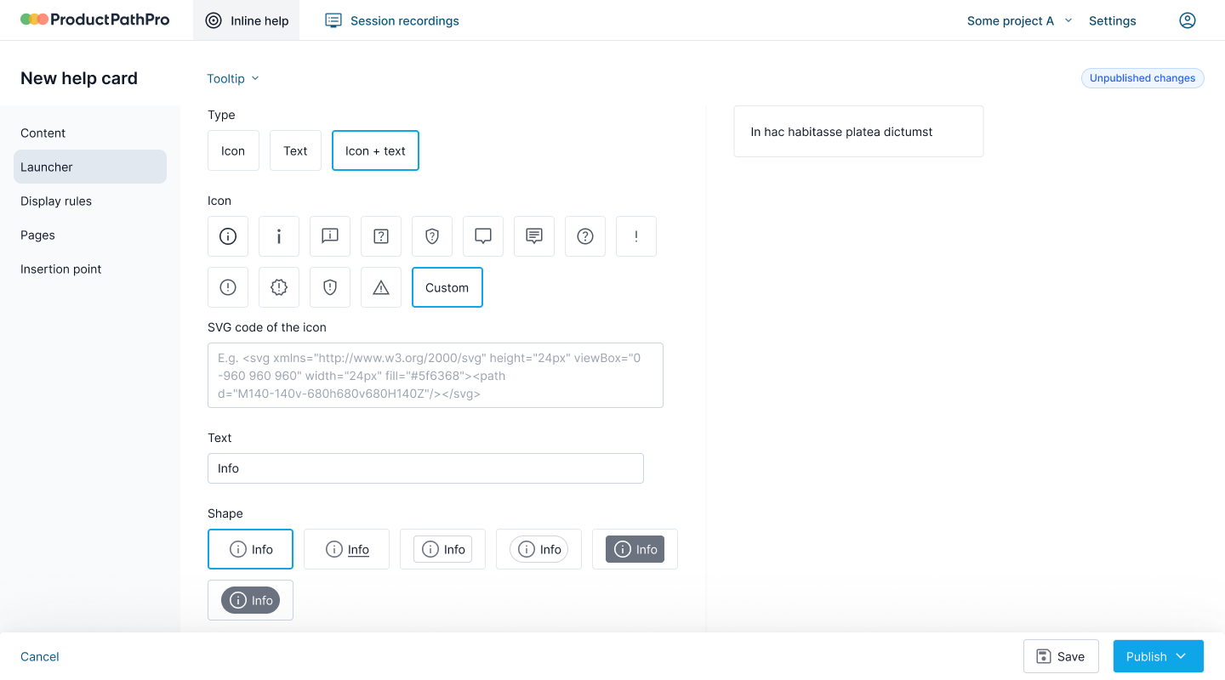
Task: Choose the speech bubble with info icon
Action: pos(330,236)
